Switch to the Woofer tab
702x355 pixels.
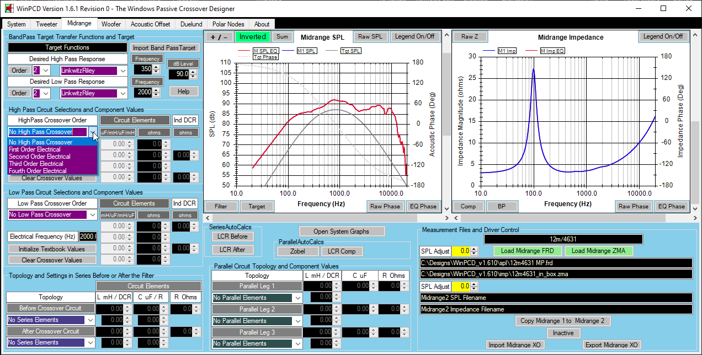(111, 24)
